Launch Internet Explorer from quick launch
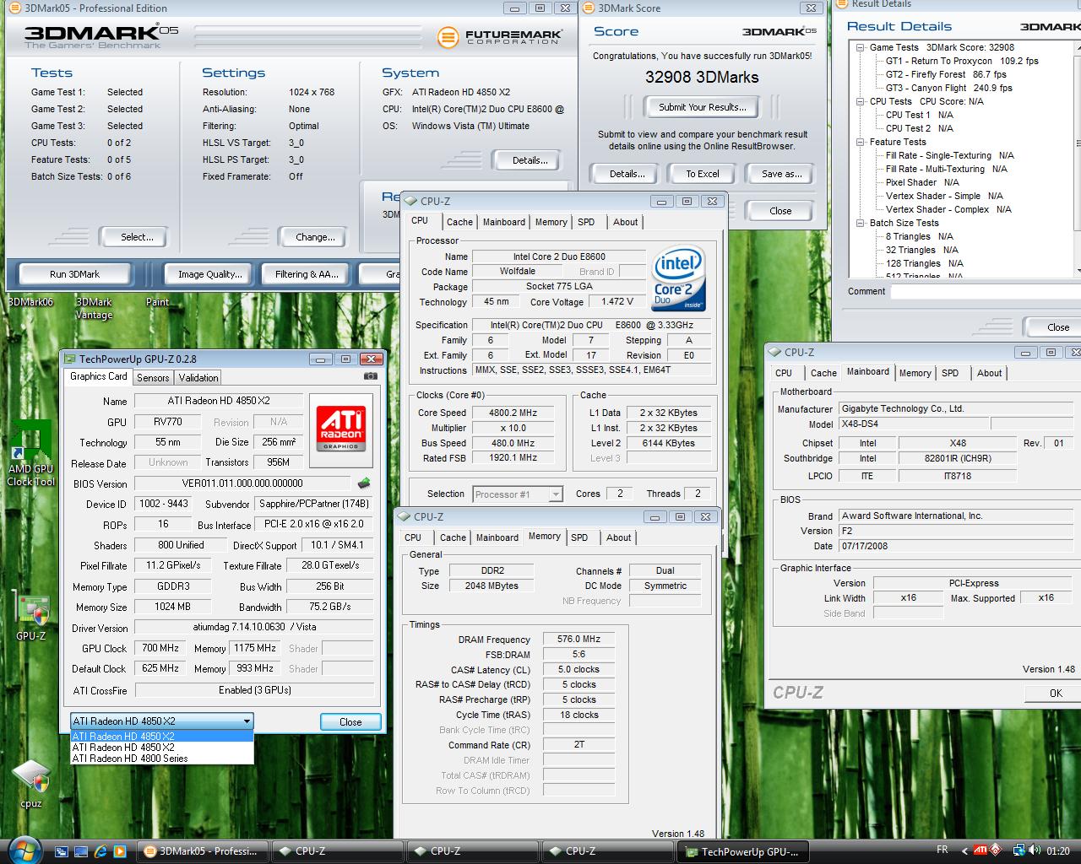The image size is (1081, 864). click(x=100, y=851)
